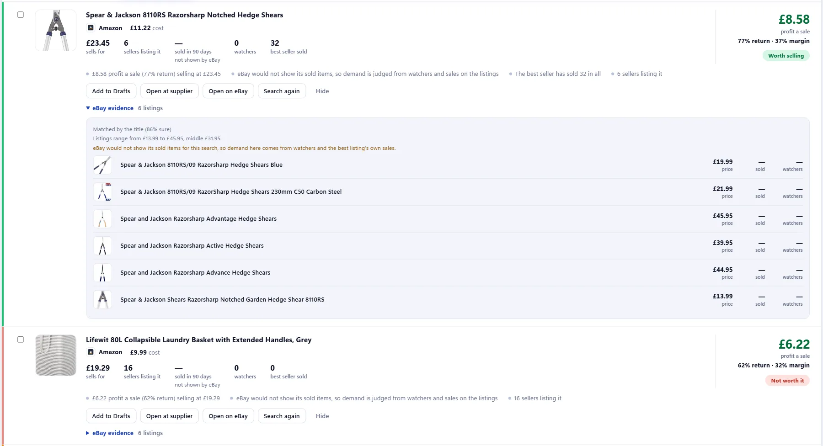Add the laundry basket to Drafts
Viewport: 823px width, 446px height.
pos(111,416)
